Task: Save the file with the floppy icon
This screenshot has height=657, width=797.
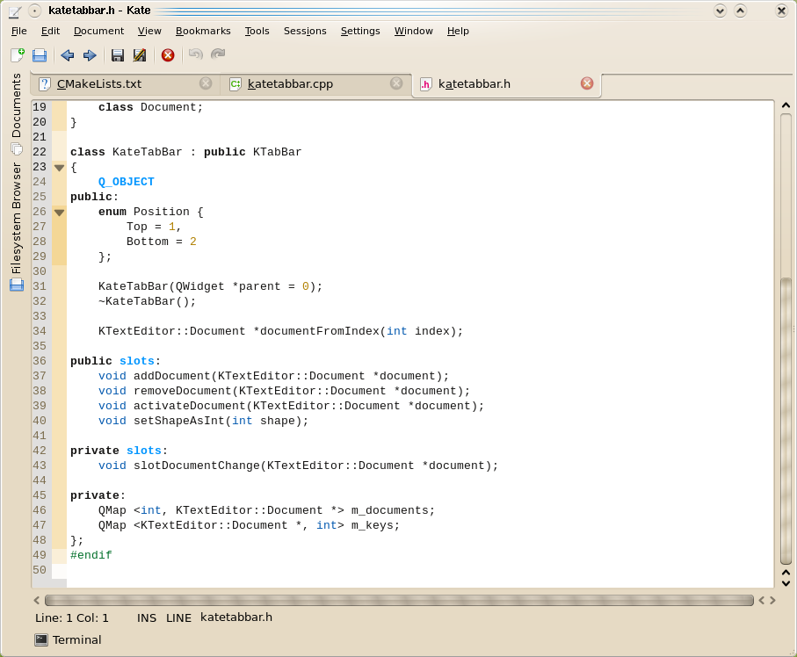Action: [118, 54]
